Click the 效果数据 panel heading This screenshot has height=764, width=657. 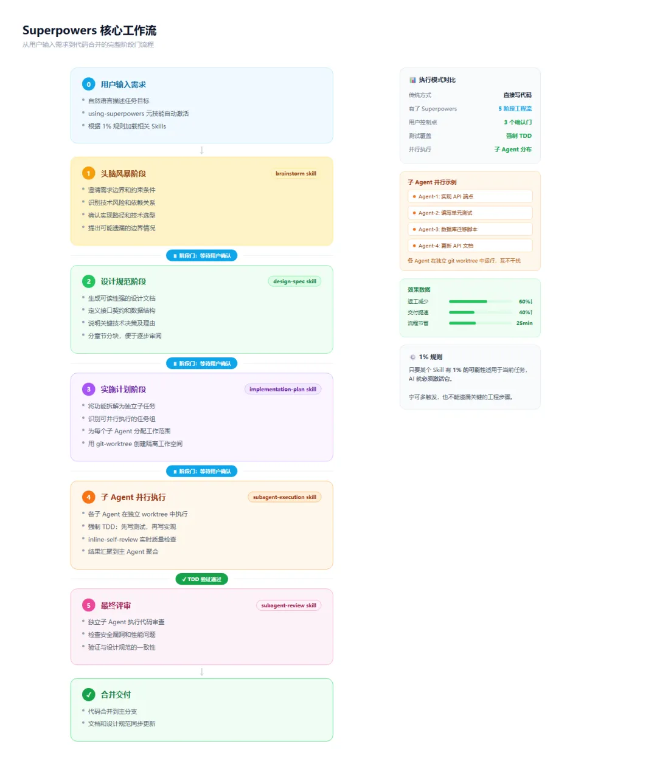(x=419, y=290)
